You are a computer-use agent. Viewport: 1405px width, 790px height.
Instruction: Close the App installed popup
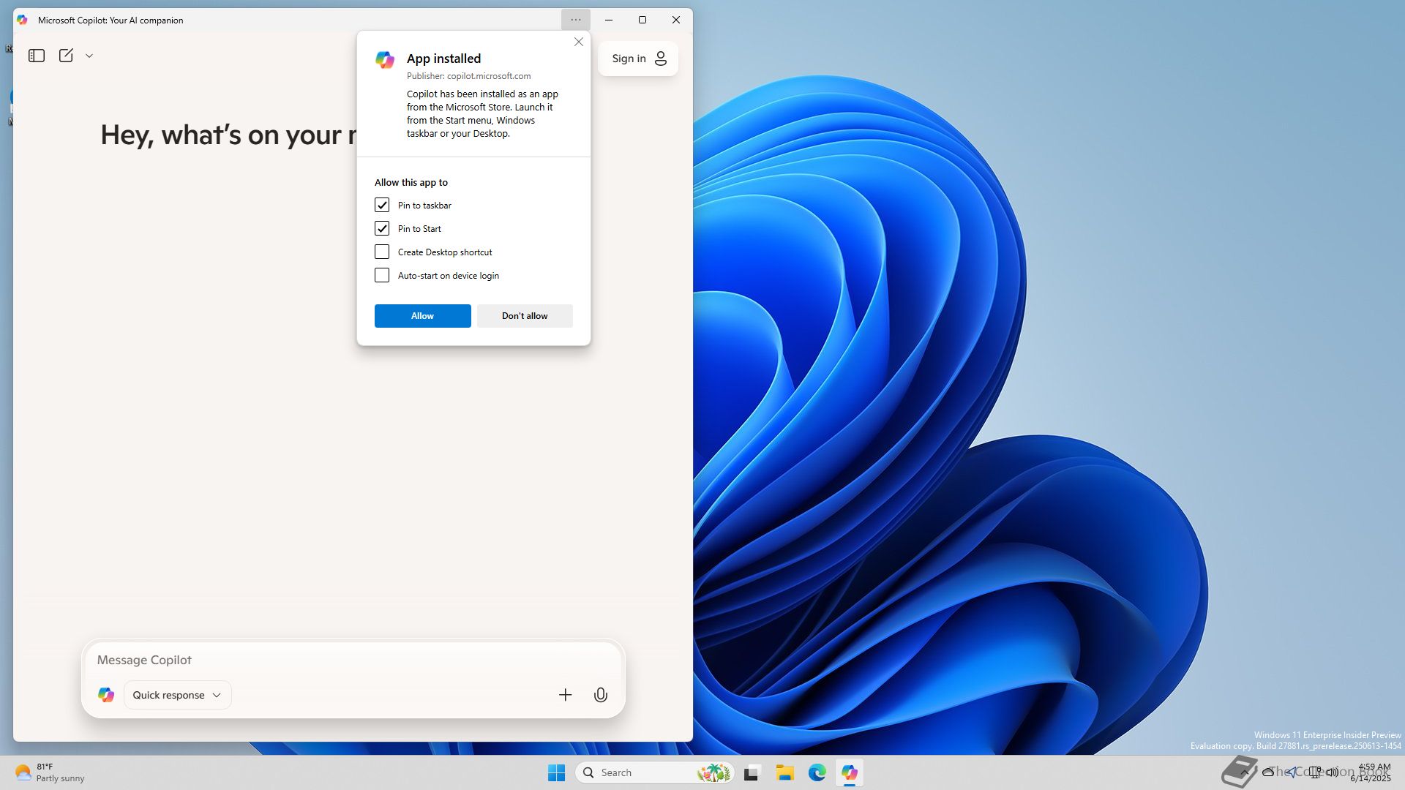tap(579, 42)
